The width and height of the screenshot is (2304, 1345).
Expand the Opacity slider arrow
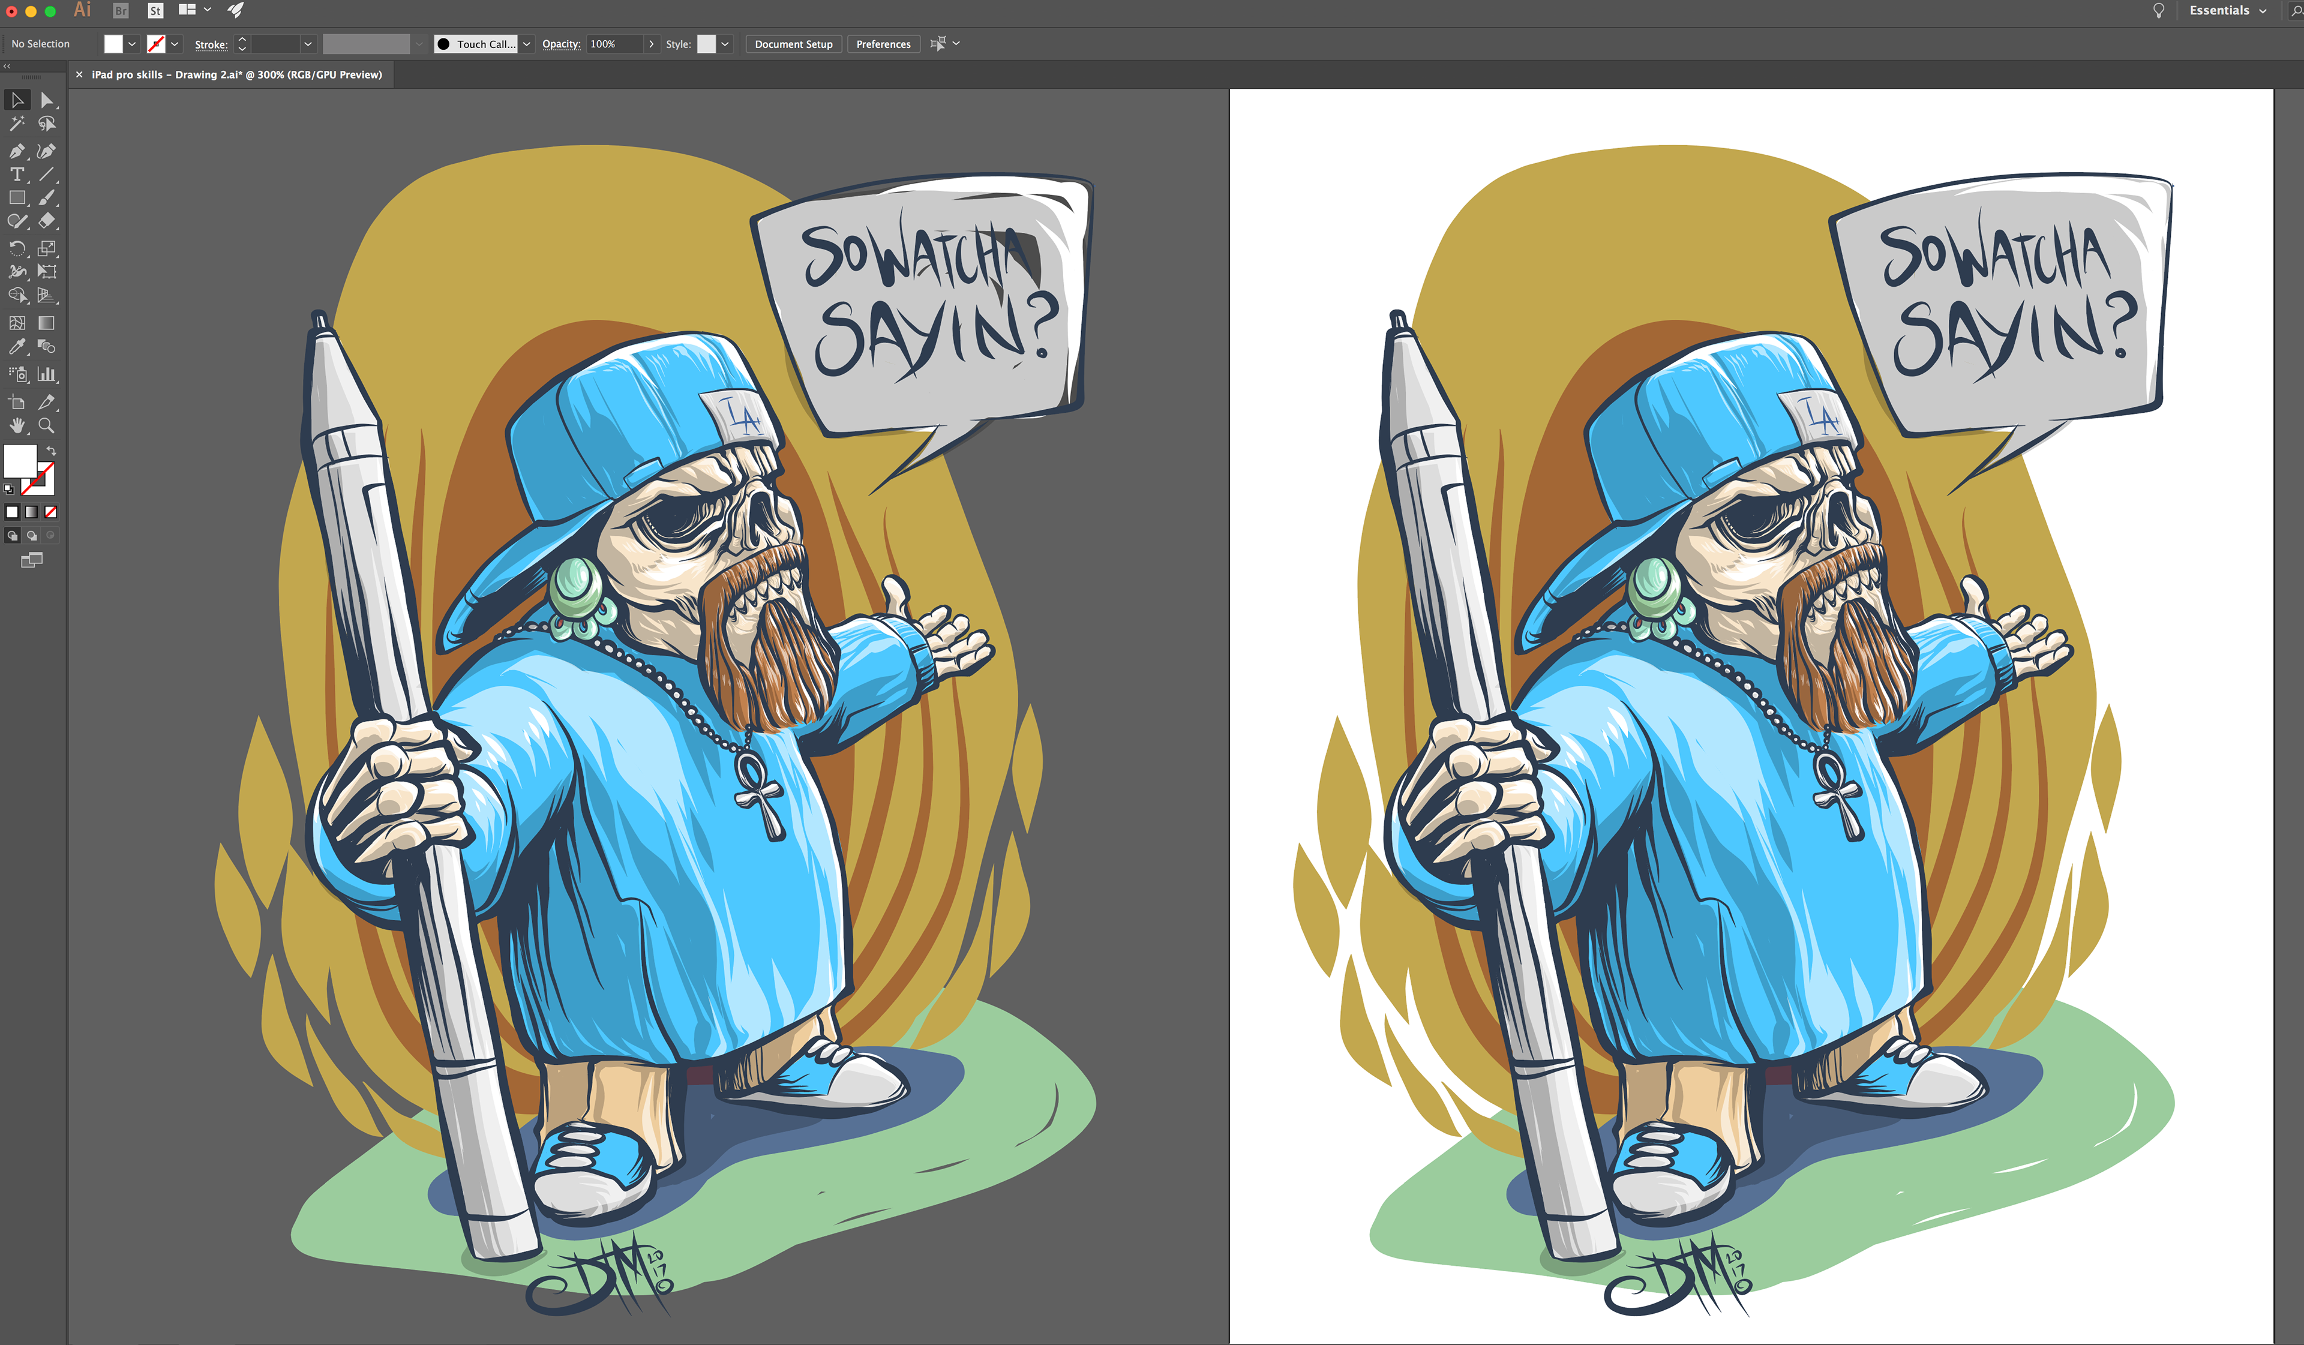click(x=652, y=44)
